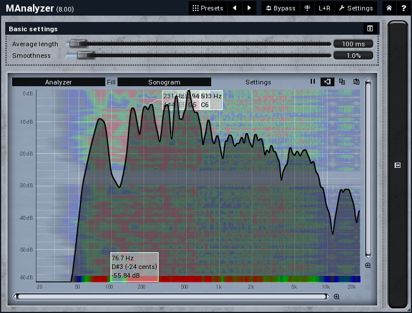Click the horizontal scrollbar left arrow

pyautogui.click(x=15, y=297)
